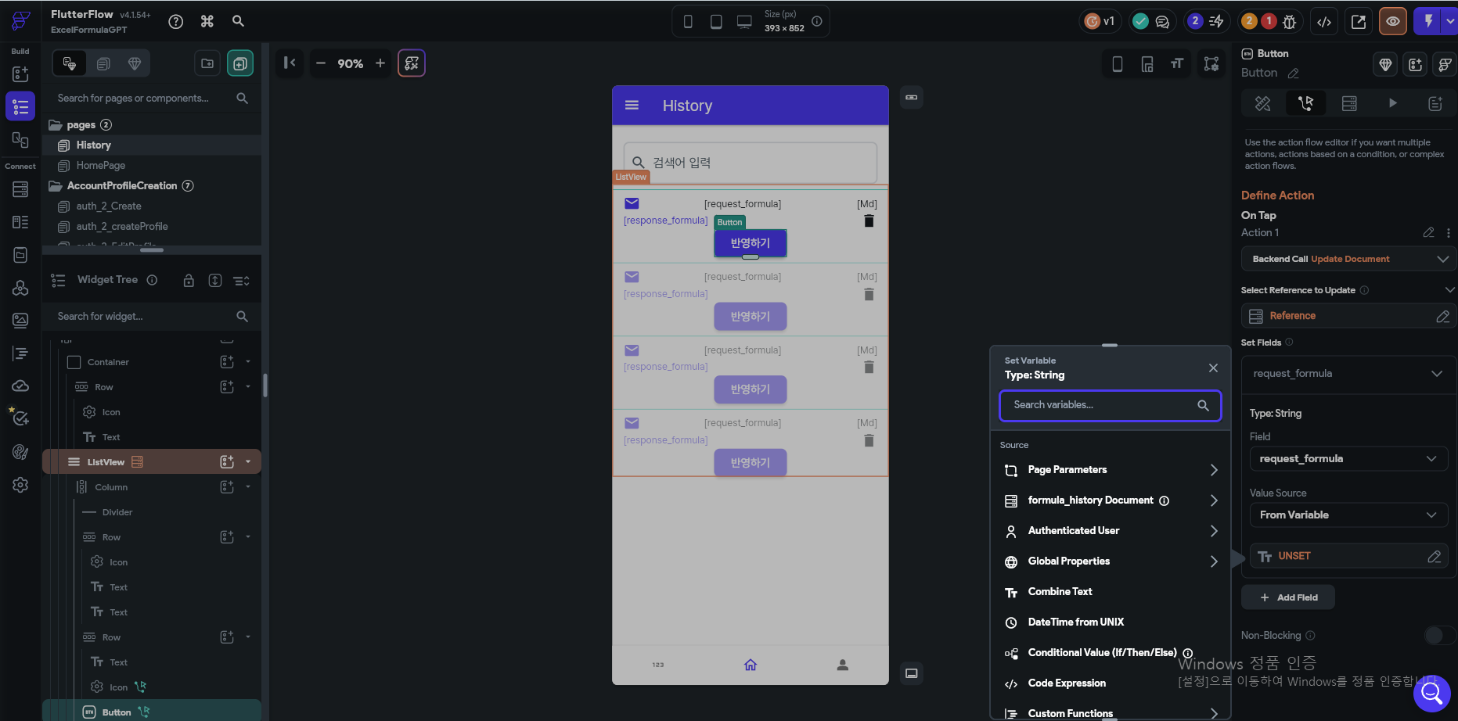Viewport: 1458px width, 721px height.
Task: Open the view code icon
Action: pos(1324,22)
